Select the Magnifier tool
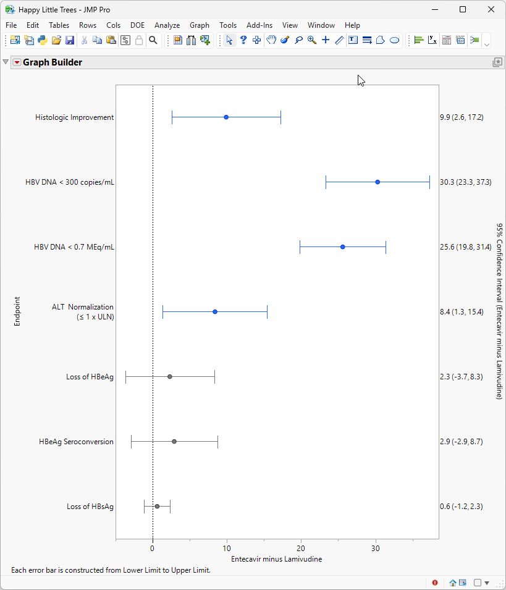The width and height of the screenshot is (506, 590). tap(311, 40)
